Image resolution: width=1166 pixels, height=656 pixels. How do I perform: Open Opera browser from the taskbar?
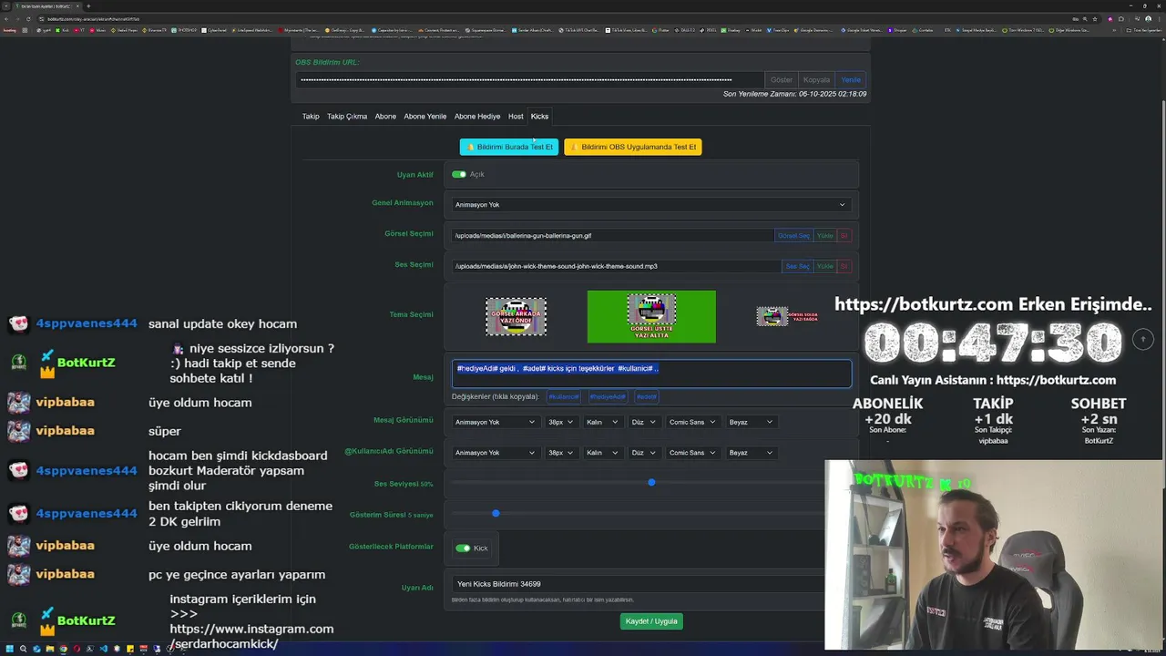point(77,649)
